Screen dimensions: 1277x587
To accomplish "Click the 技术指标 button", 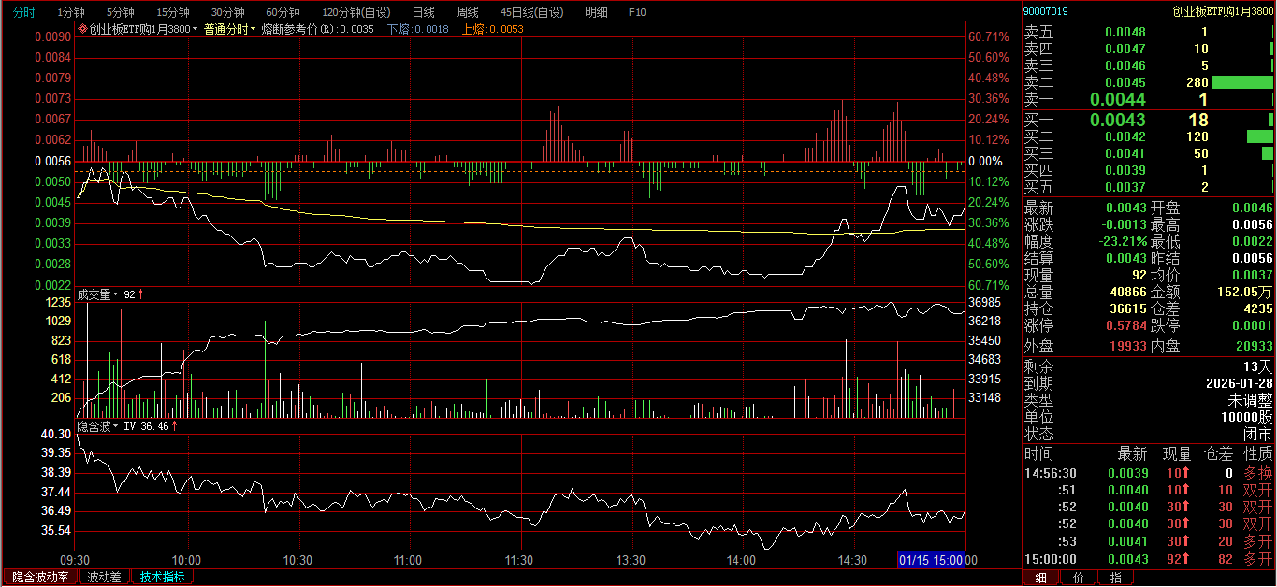I will (x=162, y=577).
